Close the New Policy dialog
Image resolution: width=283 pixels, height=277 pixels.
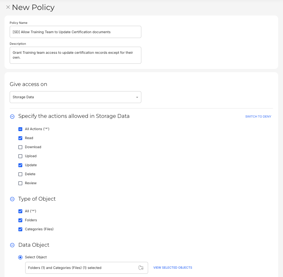click(x=8, y=7)
